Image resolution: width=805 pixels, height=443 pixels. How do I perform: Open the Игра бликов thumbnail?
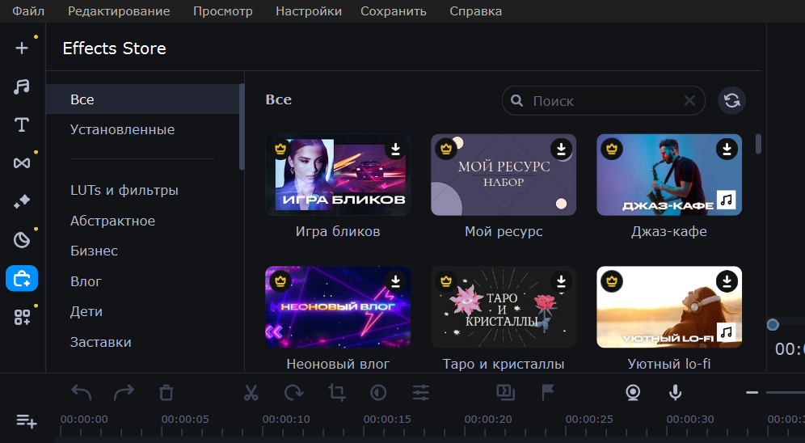coord(338,175)
